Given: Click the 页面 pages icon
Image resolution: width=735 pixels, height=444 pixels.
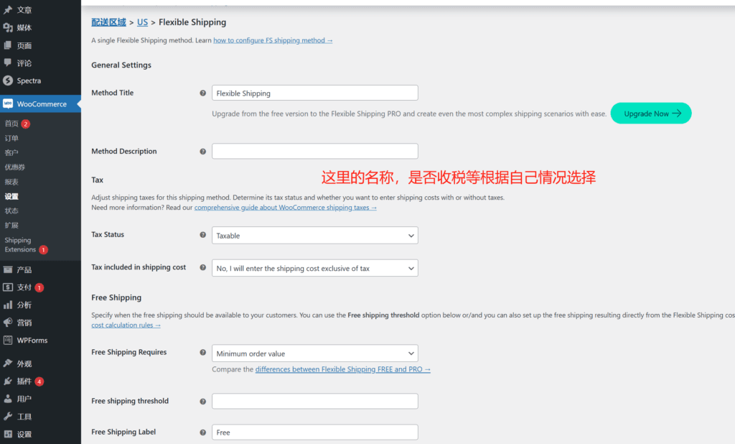Looking at the screenshot, I should (7, 45).
